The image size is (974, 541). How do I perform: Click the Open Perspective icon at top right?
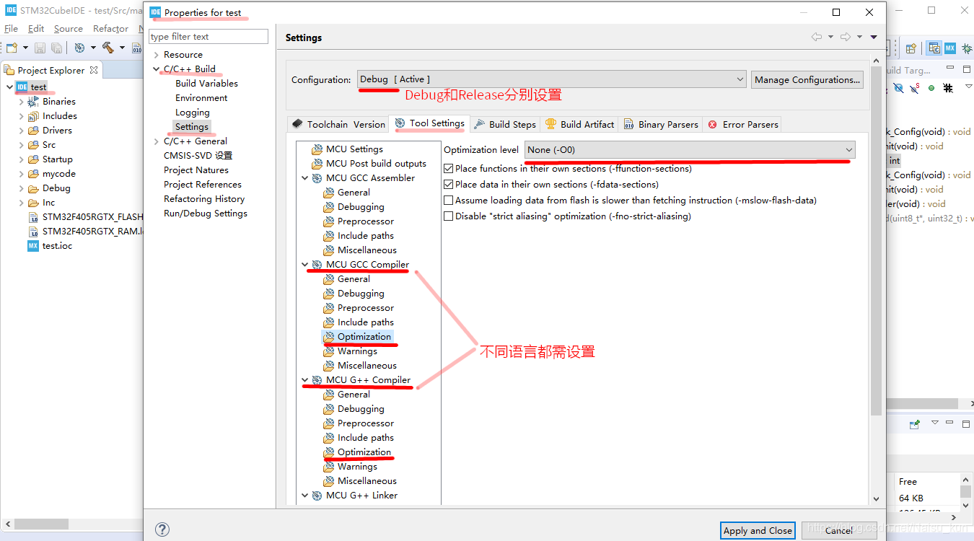coord(911,48)
